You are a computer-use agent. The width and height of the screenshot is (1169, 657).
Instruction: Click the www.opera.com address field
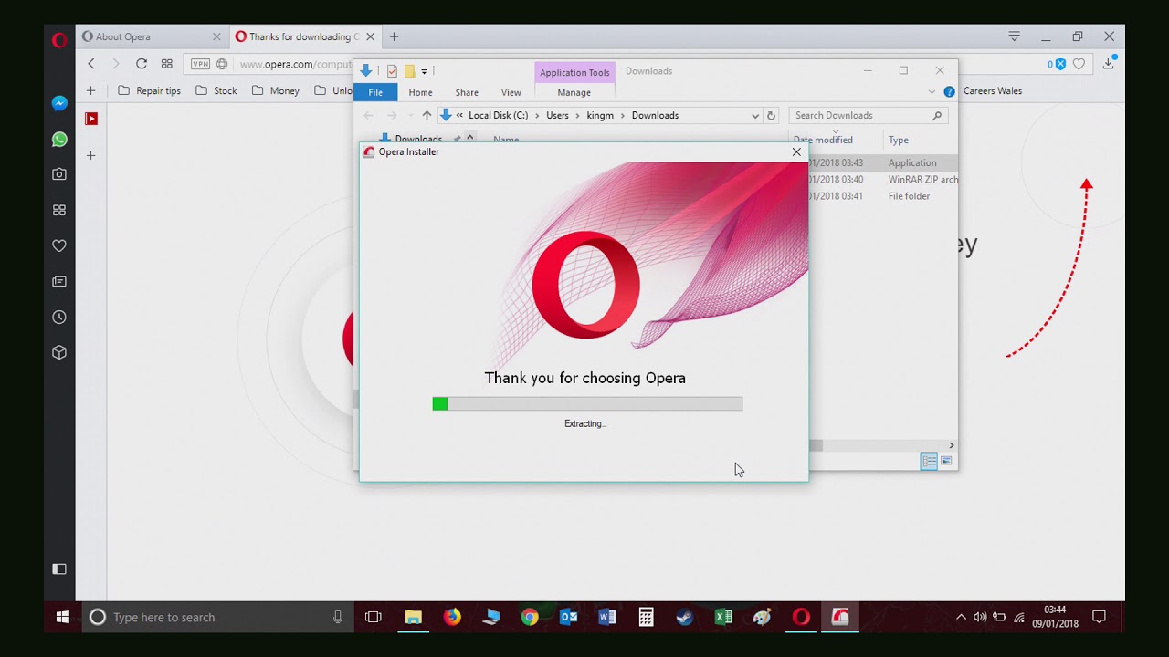point(295,64)
